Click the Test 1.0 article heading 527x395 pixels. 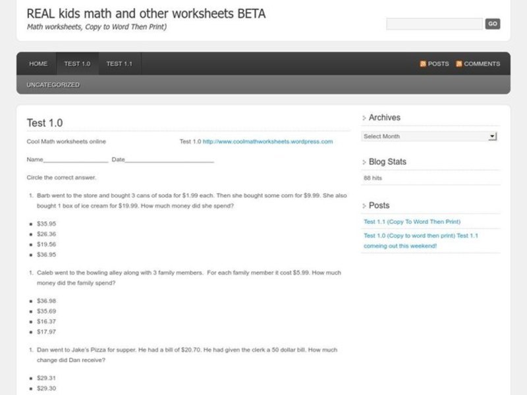[x=43, y=122]
